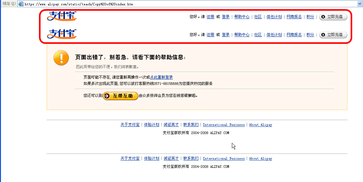Open 联系我们 in the lower footer row
Screen dimensions: 363x182
(x=191, y=158)
